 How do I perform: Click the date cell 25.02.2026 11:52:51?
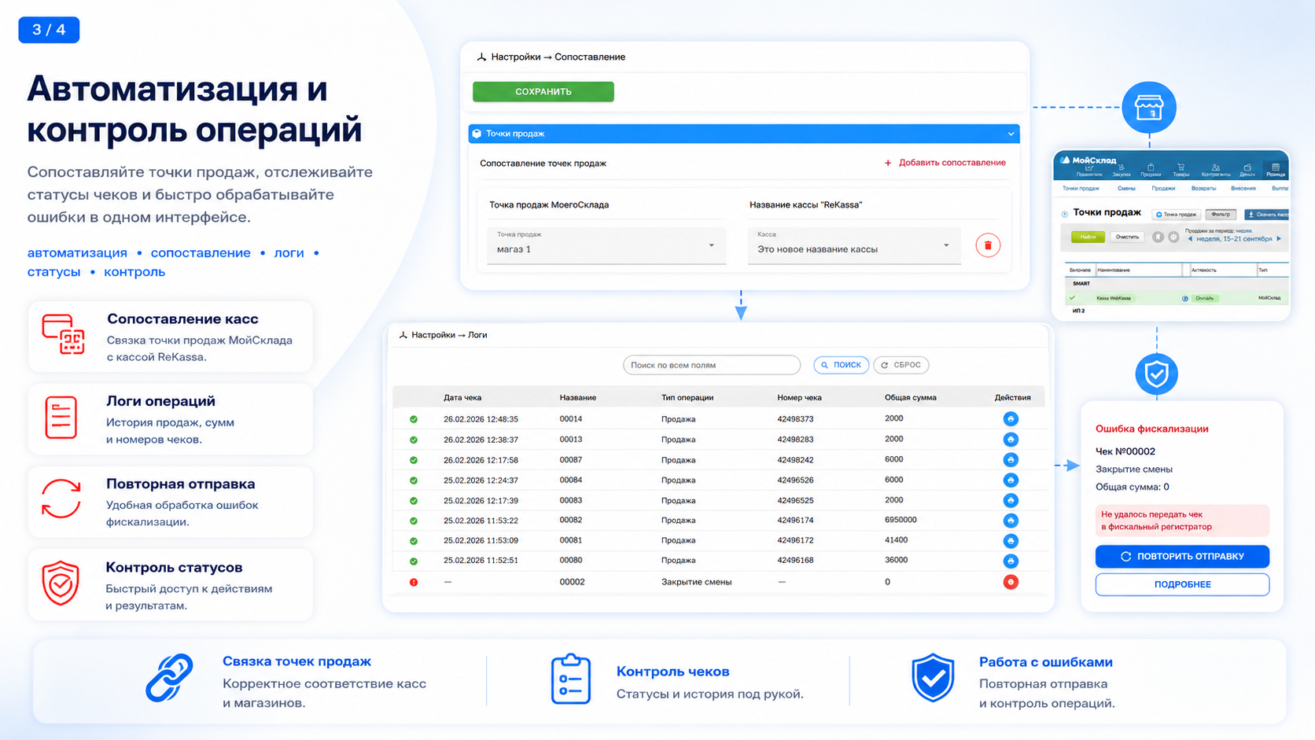click(x=481, y=561)
